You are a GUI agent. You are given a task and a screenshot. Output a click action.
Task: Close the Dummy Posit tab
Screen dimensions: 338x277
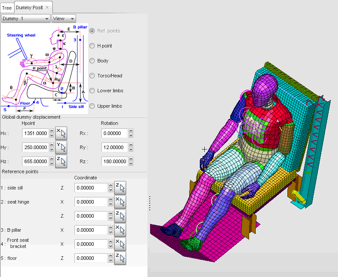[48, 7]
